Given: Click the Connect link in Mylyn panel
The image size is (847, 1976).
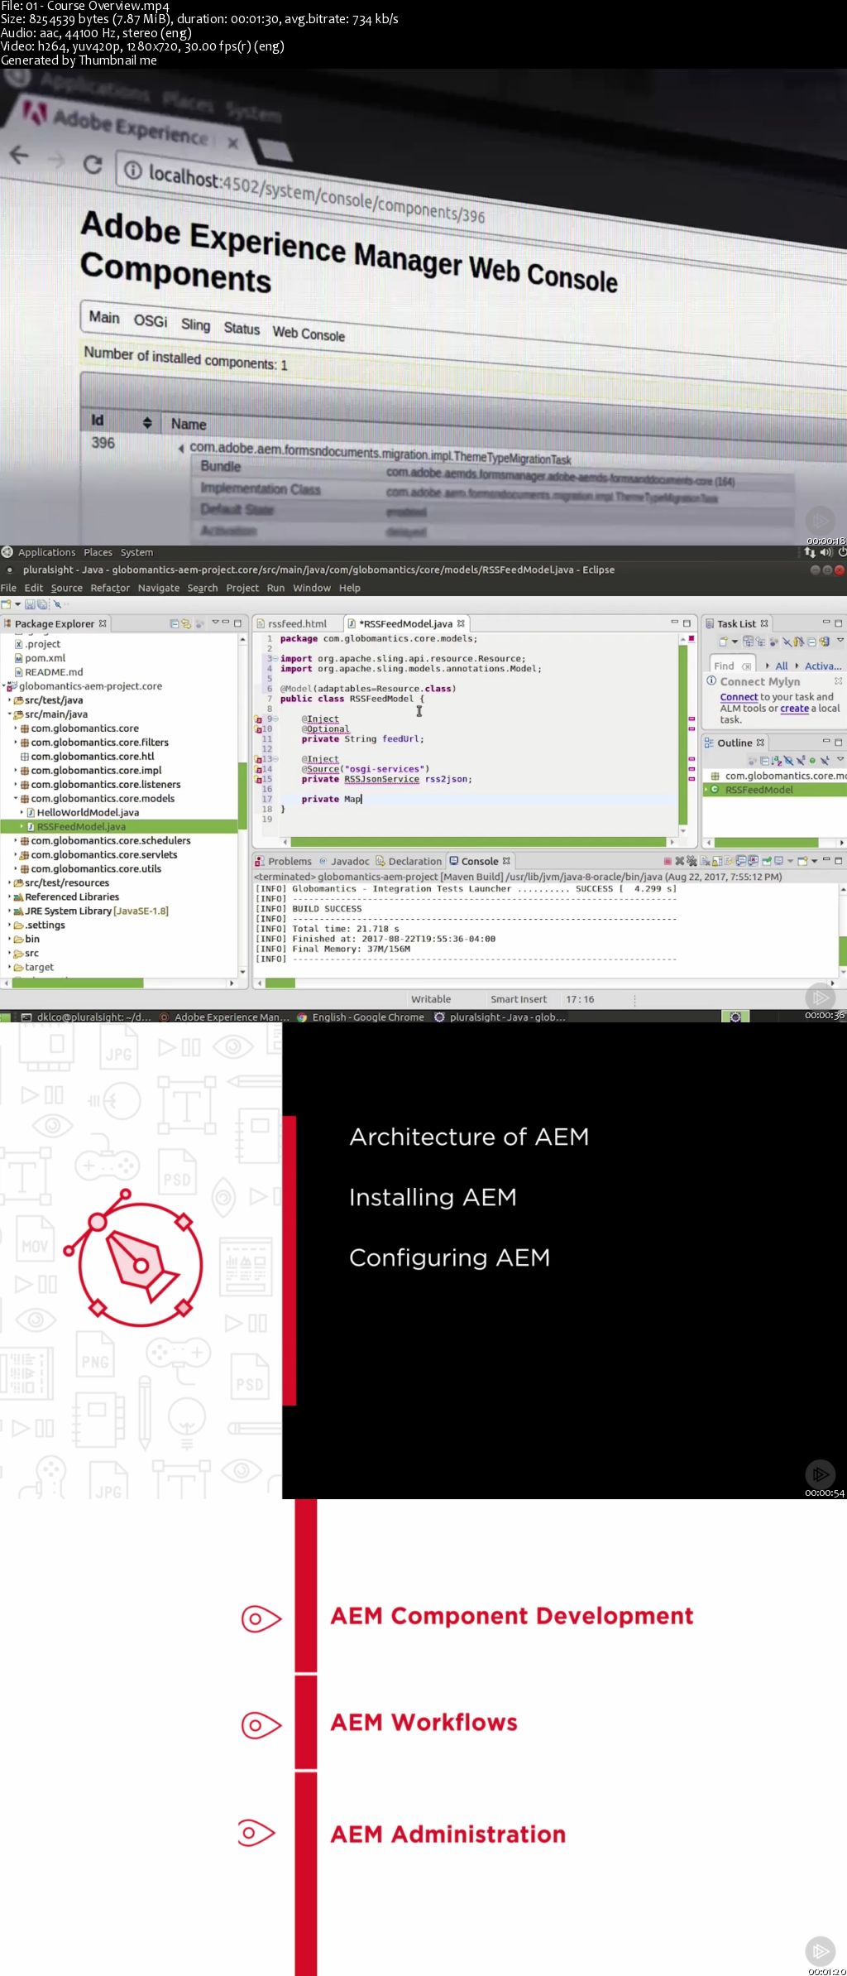Looking at the screenshot, I should (739, 697).
